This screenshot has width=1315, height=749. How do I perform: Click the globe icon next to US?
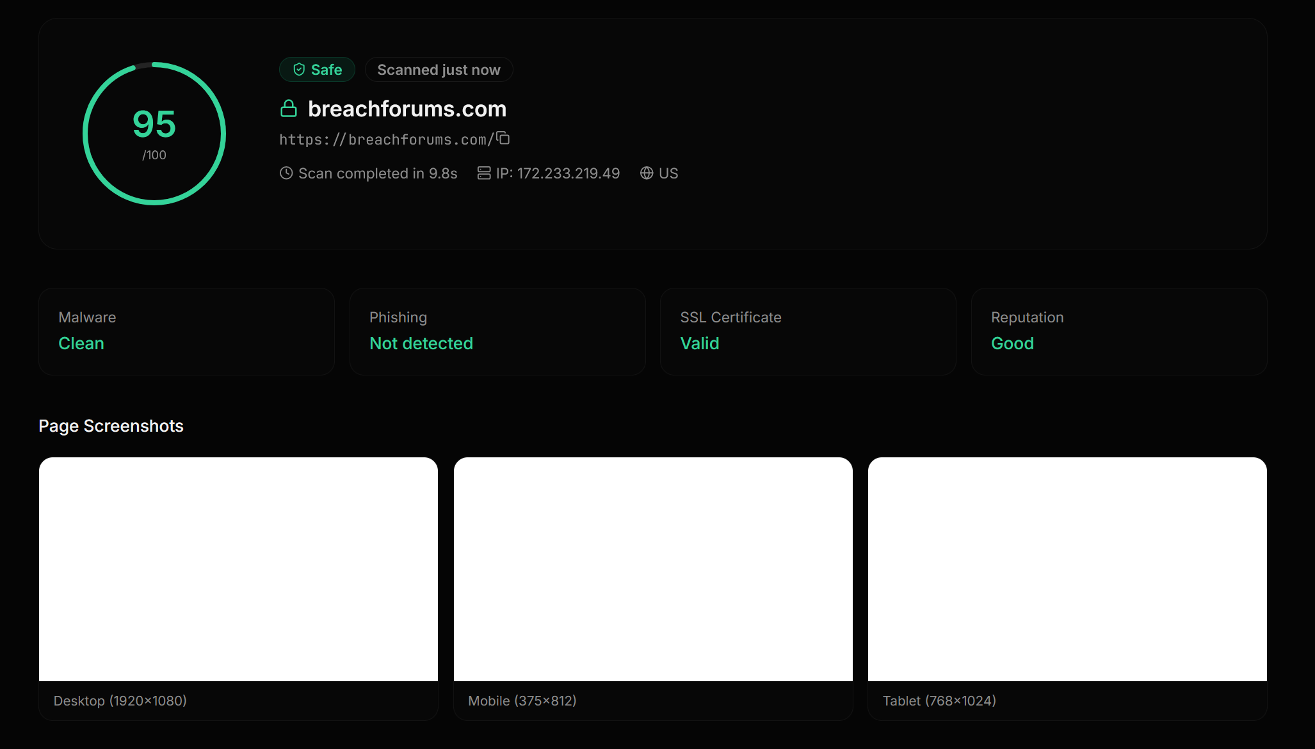pos(647,173)
